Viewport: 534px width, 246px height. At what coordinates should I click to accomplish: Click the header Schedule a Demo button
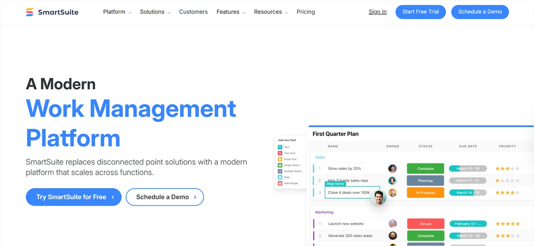click(x=480, y=12)
